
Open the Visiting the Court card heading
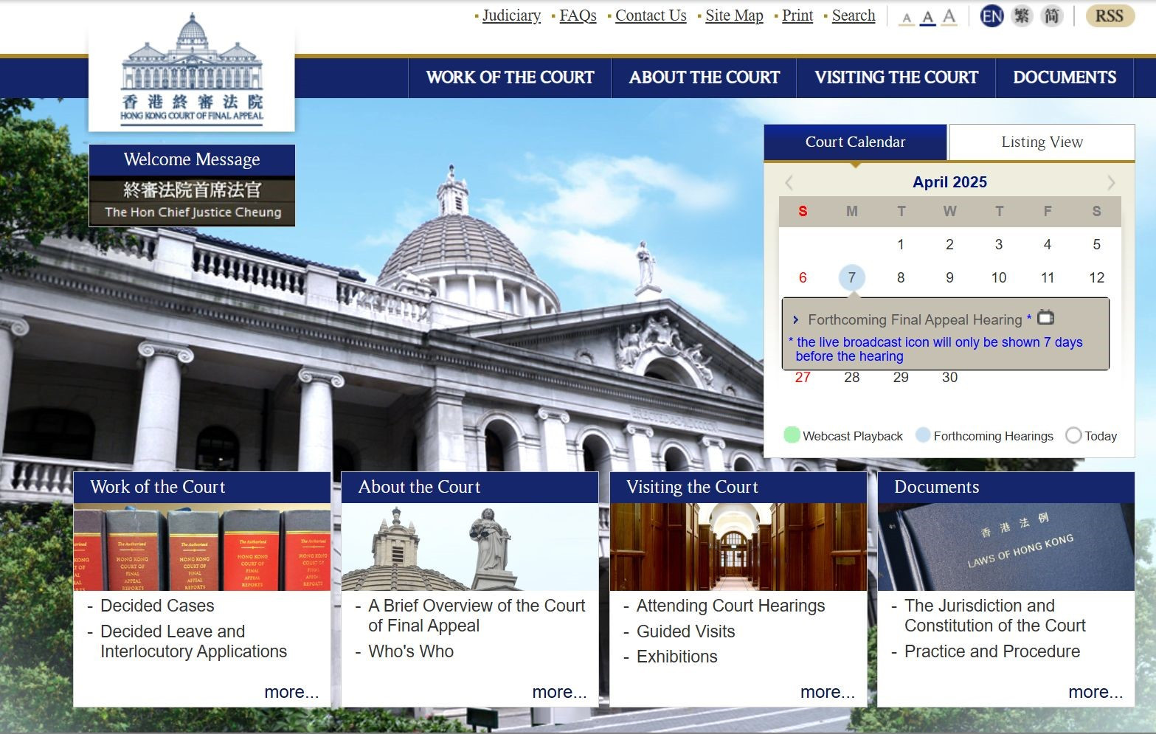738,487
